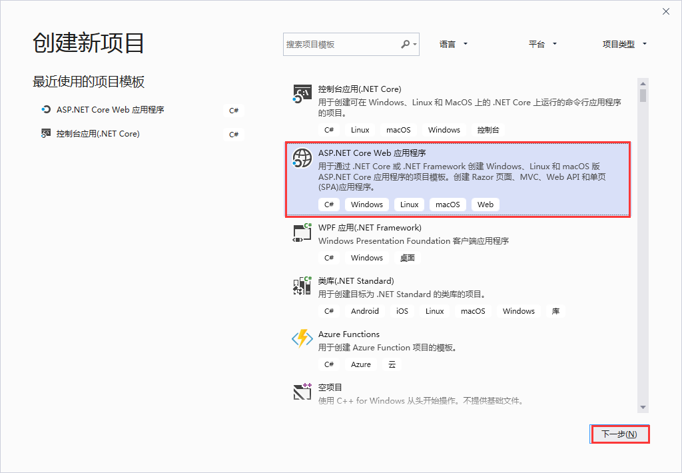Viewport: 682px width, 473px height.
Task: Click the 最近使用的项目模板 heading
Action: coord(89,82)
